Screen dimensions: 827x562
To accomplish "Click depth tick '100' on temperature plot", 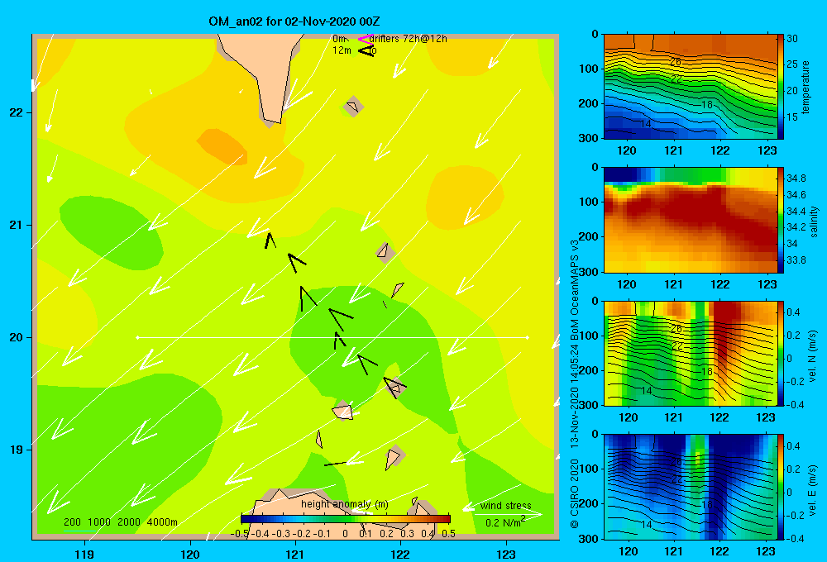I will point(590,69).
